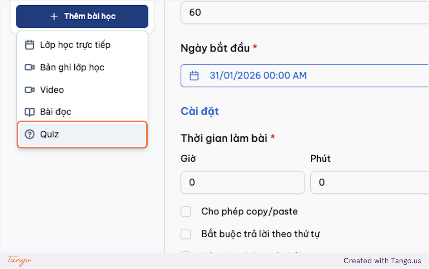This screenshot has height=269, width=429.
Task: Click the calendar icon in the start date field
Action: 194,76
